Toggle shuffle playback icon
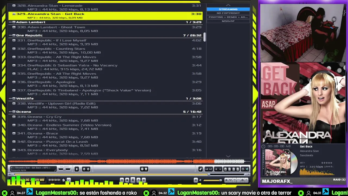The width and height of the screenshot is (348, 196). tap(247, 169)
